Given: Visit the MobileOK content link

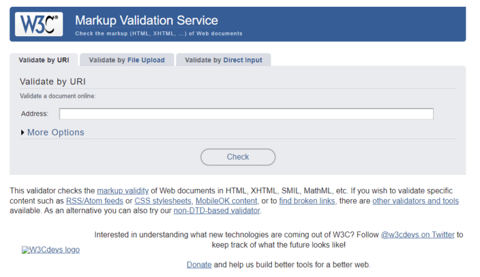Looking at the screenshot, I should pos(226,201).
